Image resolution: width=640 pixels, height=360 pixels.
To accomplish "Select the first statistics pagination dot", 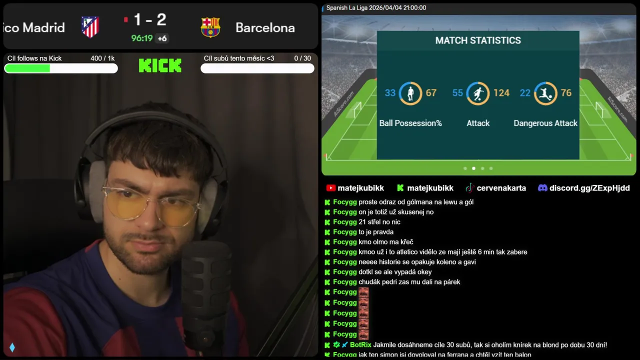I will point(465,168).
